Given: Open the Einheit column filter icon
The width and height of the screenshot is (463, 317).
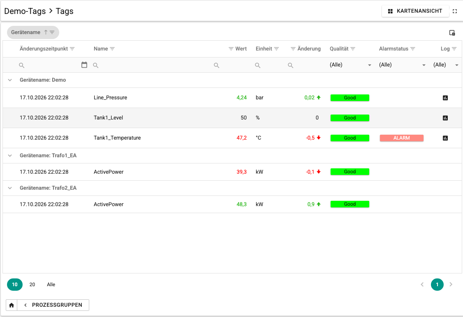Looking at the screenshot, I should pyautogui.click(x=276, y=48).
